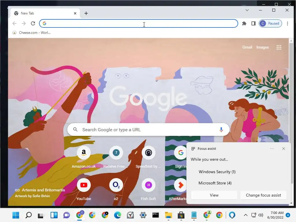Open the Google apps grid
The height and width of the screenshot is (222, 296).
tap(279, 47)
